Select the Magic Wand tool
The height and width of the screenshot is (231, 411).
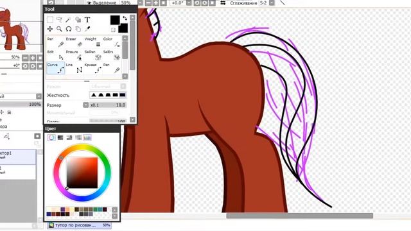(x=69, y=20)
